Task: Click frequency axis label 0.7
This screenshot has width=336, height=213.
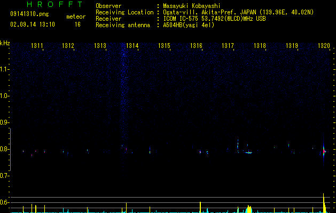Action: click(x=4, y=176)
